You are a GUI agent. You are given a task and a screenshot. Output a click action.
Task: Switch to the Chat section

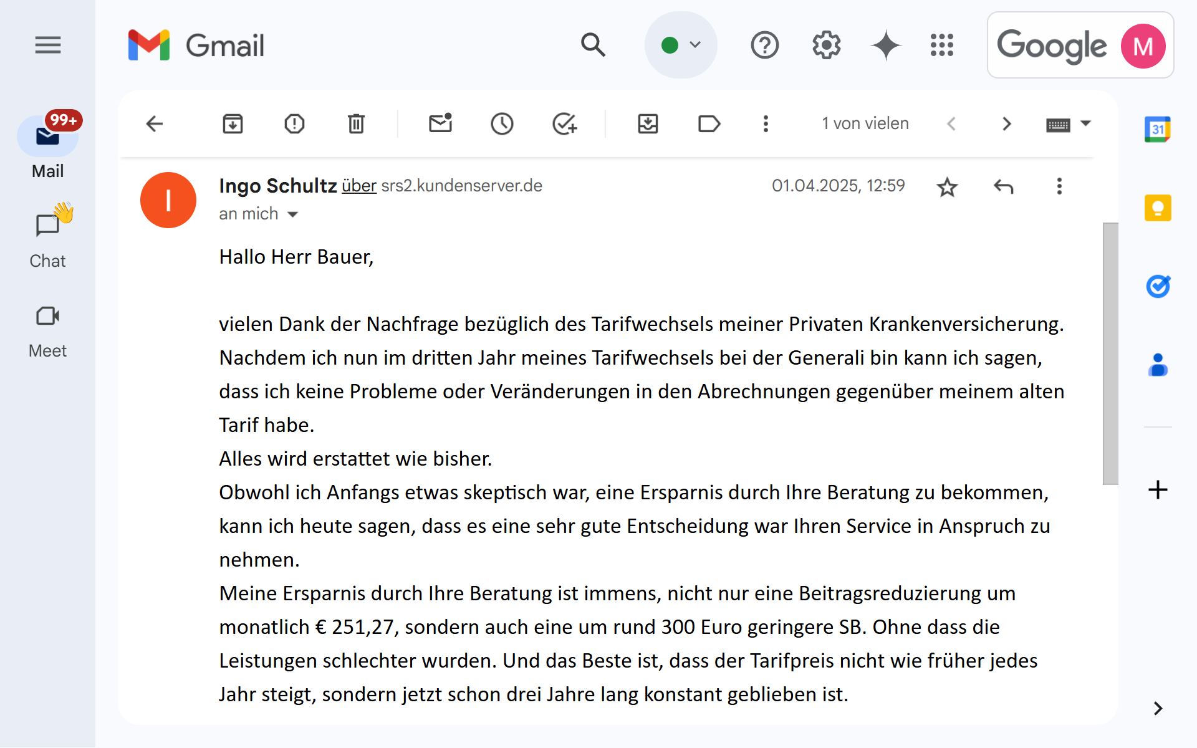click(x=47, y=237)
